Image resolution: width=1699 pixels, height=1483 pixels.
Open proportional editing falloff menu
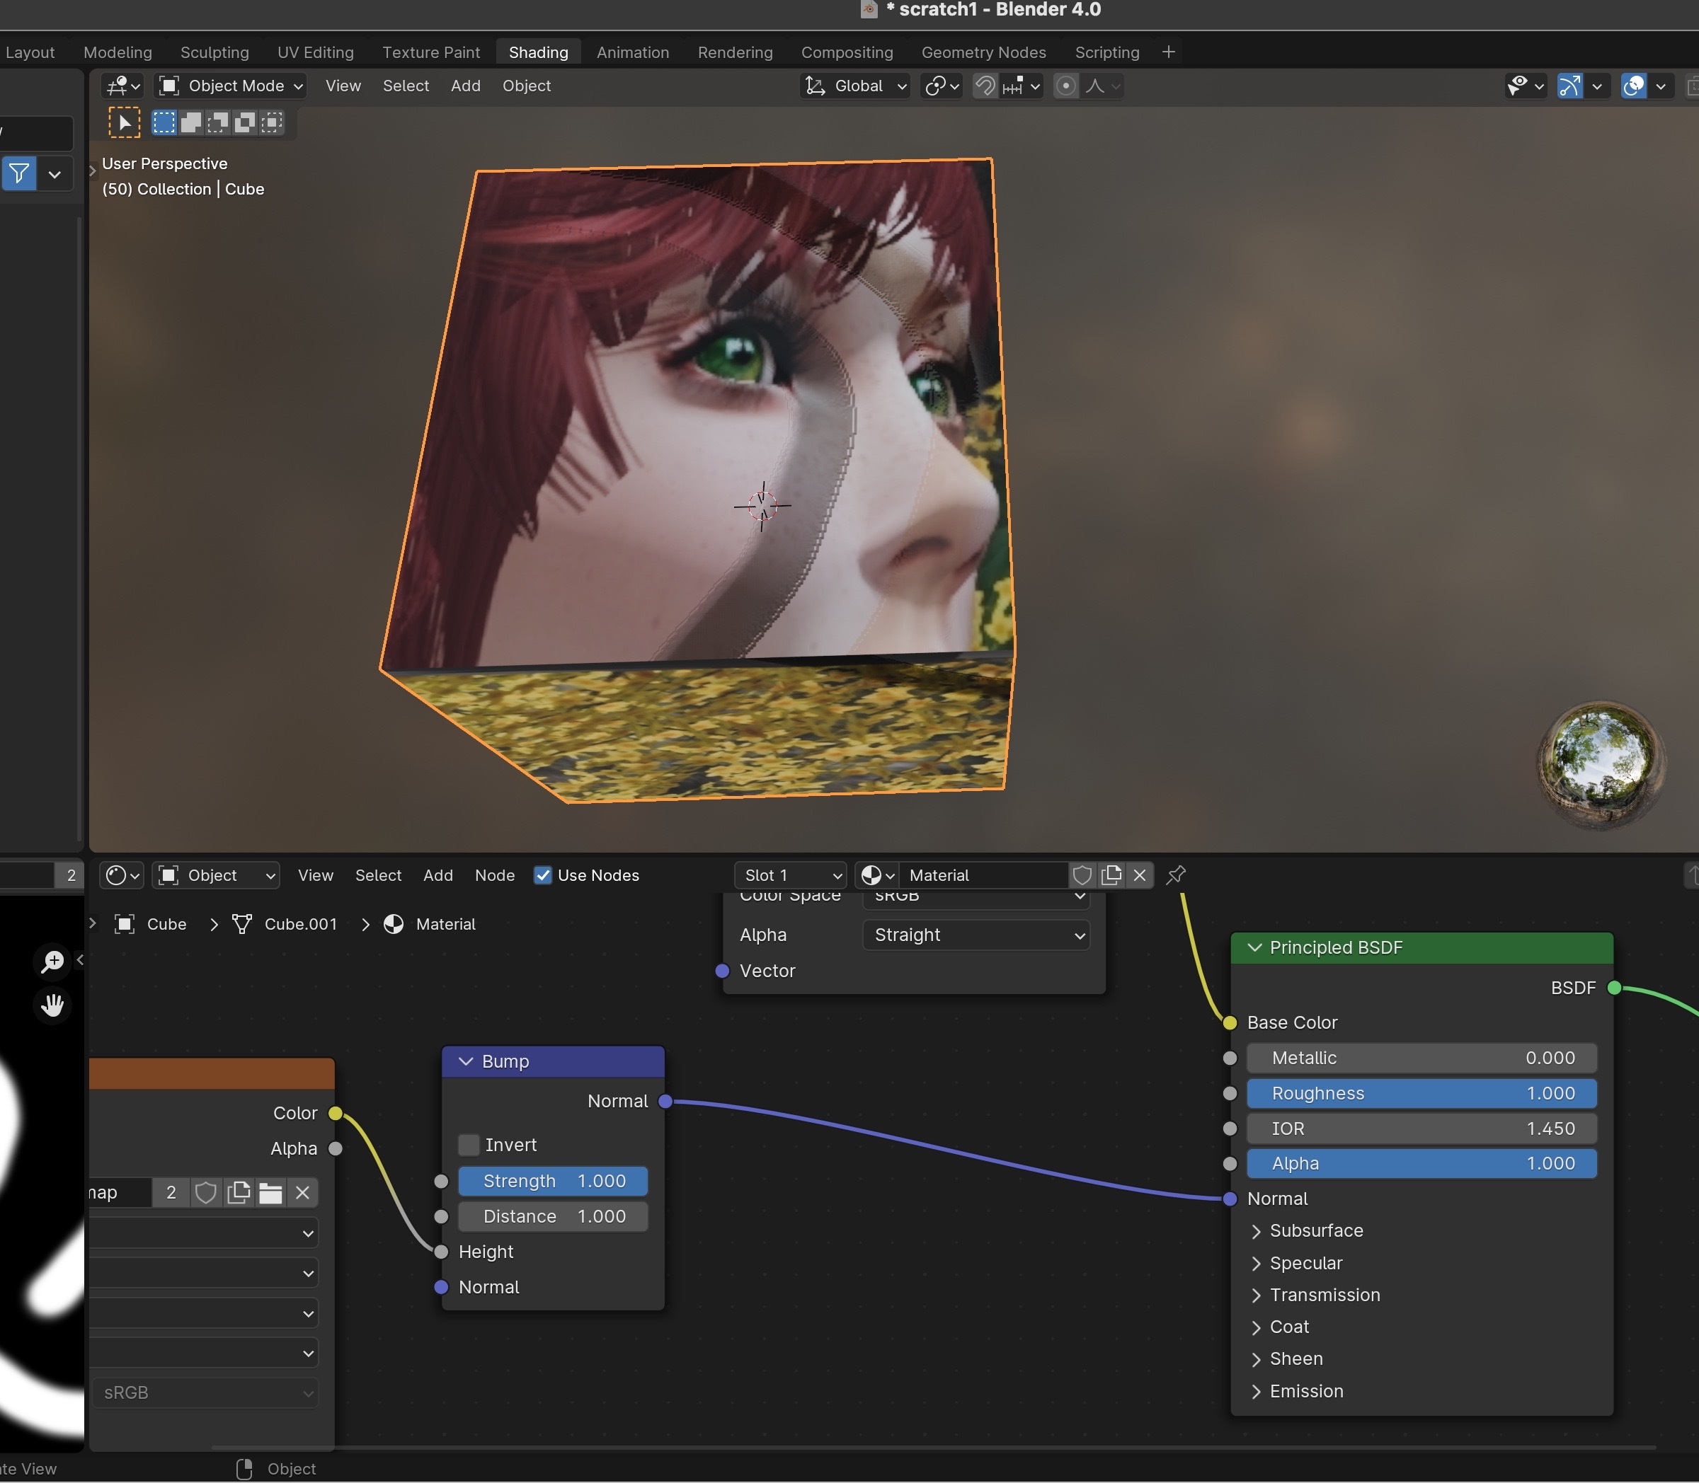pyautogui.click(x=1103, y=86)
